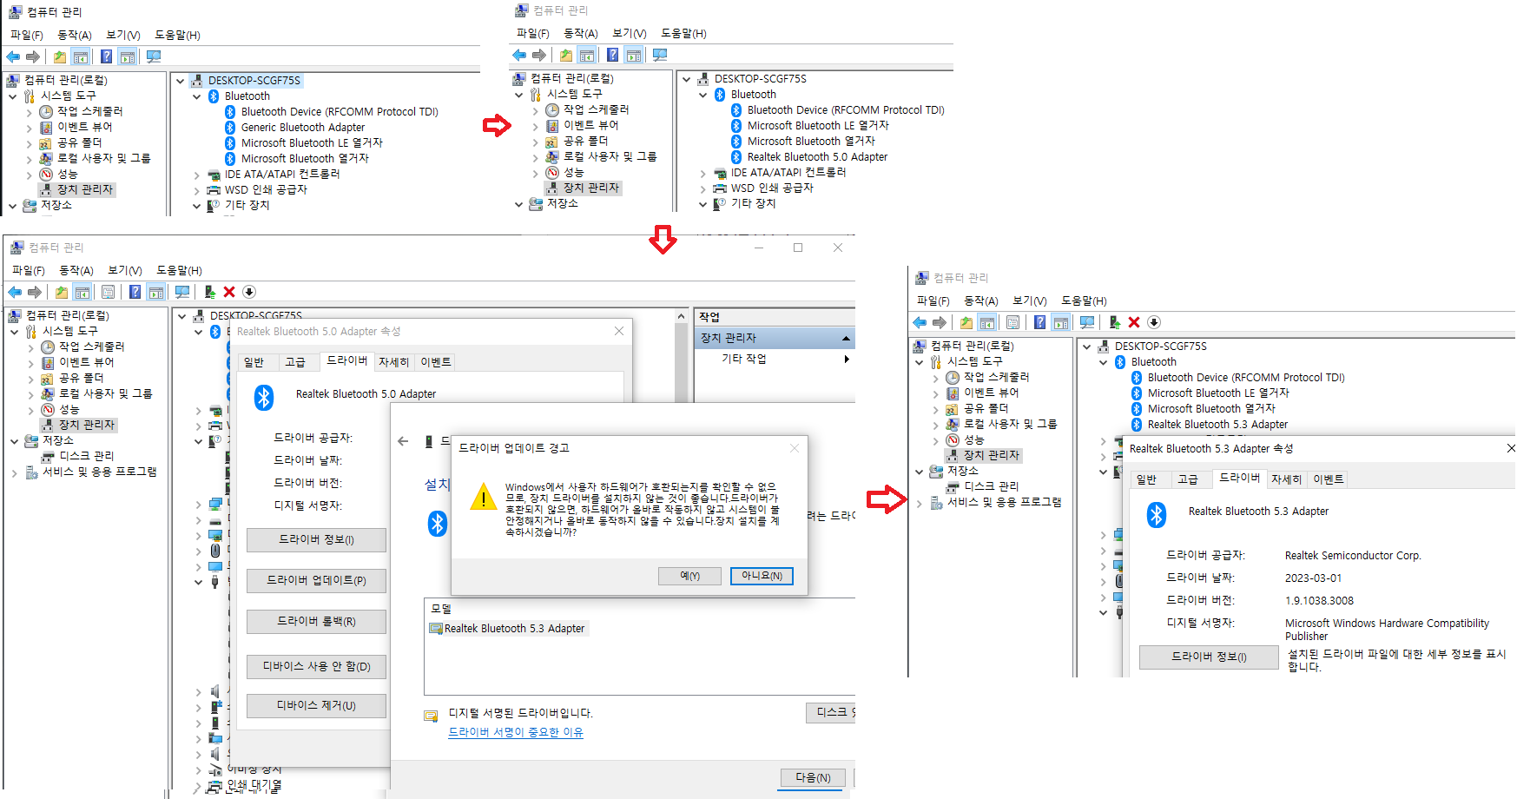Click driver version value 1.9.1038.3008

pos(1319,601)
